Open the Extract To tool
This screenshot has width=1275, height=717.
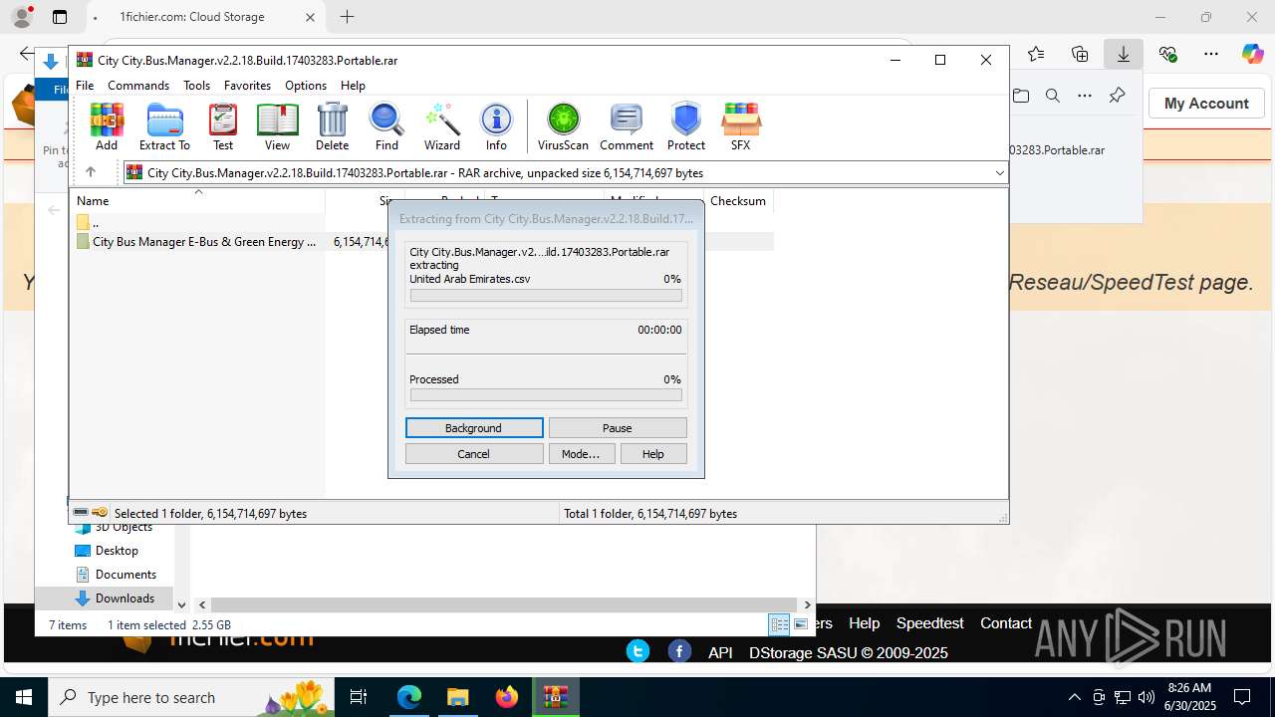click(164, 126)
